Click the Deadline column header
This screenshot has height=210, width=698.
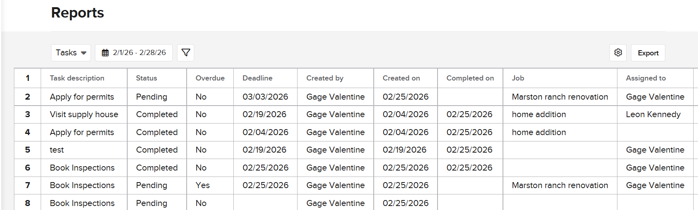tap(257, 78)
